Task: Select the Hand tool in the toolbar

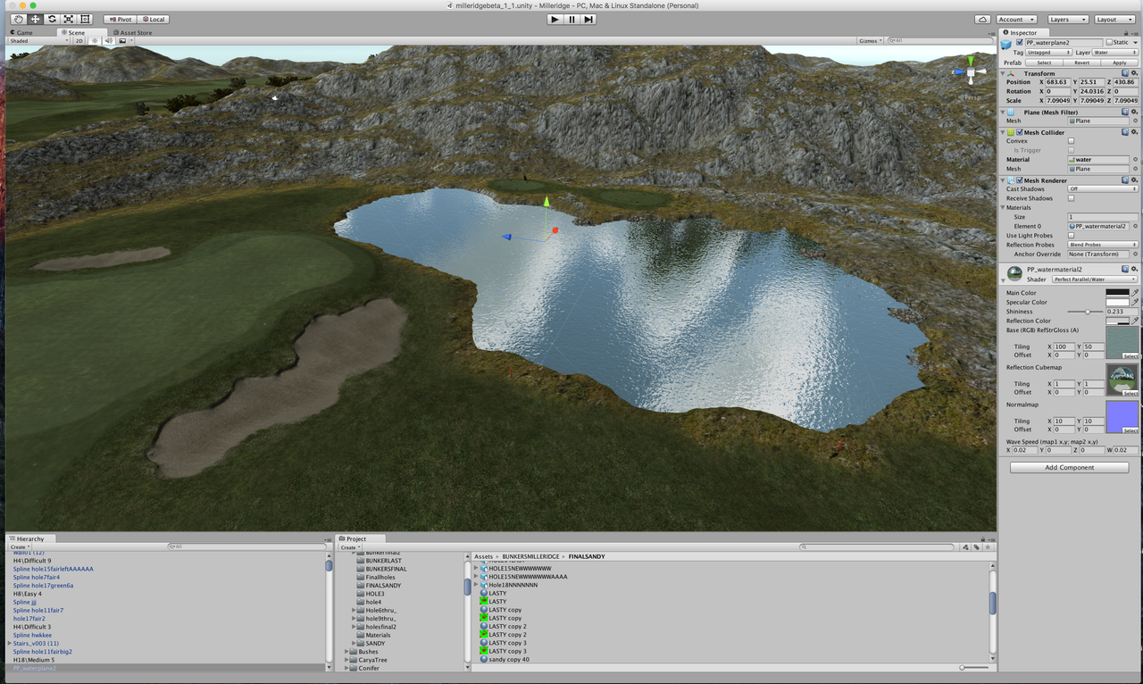Action: coord(19,19)
